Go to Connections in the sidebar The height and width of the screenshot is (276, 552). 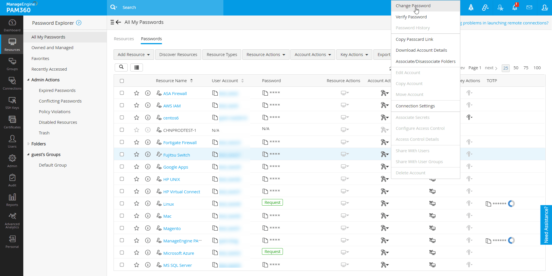(12, 83)
